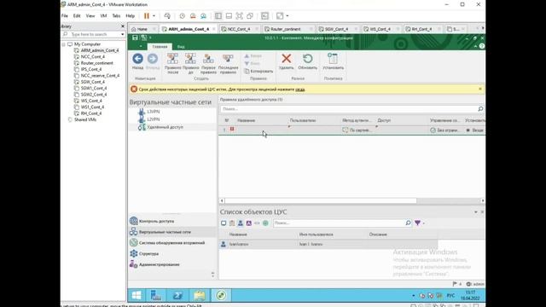Click the remote access rules search field
The width and height of the screenshot is (546, 307).
[349, 109]
